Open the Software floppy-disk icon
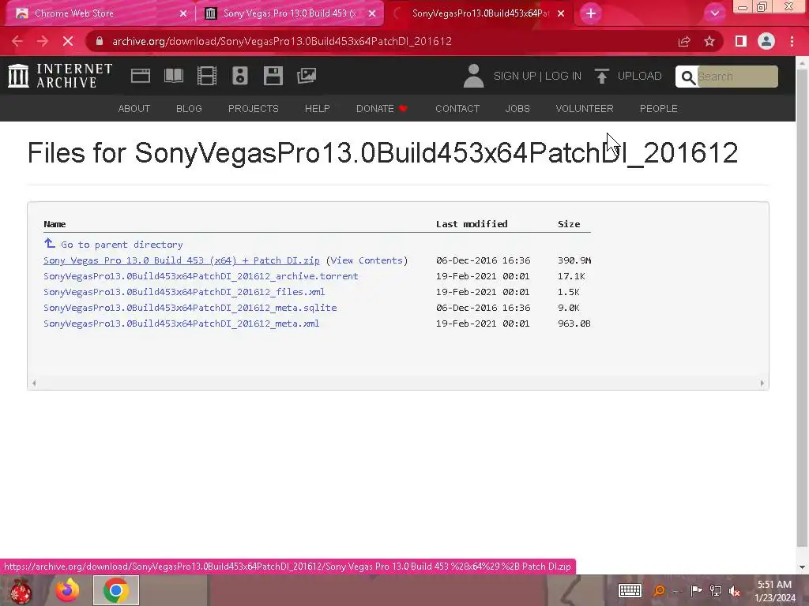 [x=273, y=76]
